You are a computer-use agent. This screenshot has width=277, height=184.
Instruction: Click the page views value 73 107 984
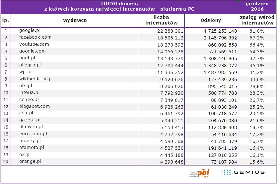[x=224, y=162]
